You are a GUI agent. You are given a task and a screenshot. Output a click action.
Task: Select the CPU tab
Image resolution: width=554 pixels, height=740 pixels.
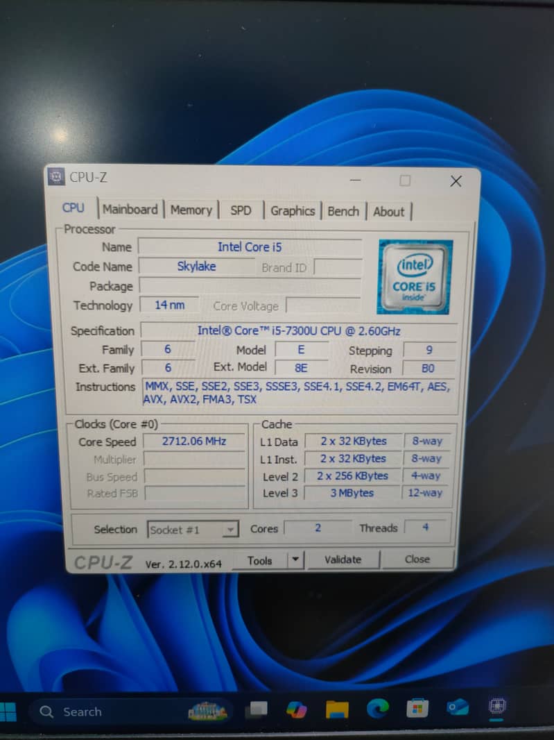pyautogui.click(x=73, y=208)
